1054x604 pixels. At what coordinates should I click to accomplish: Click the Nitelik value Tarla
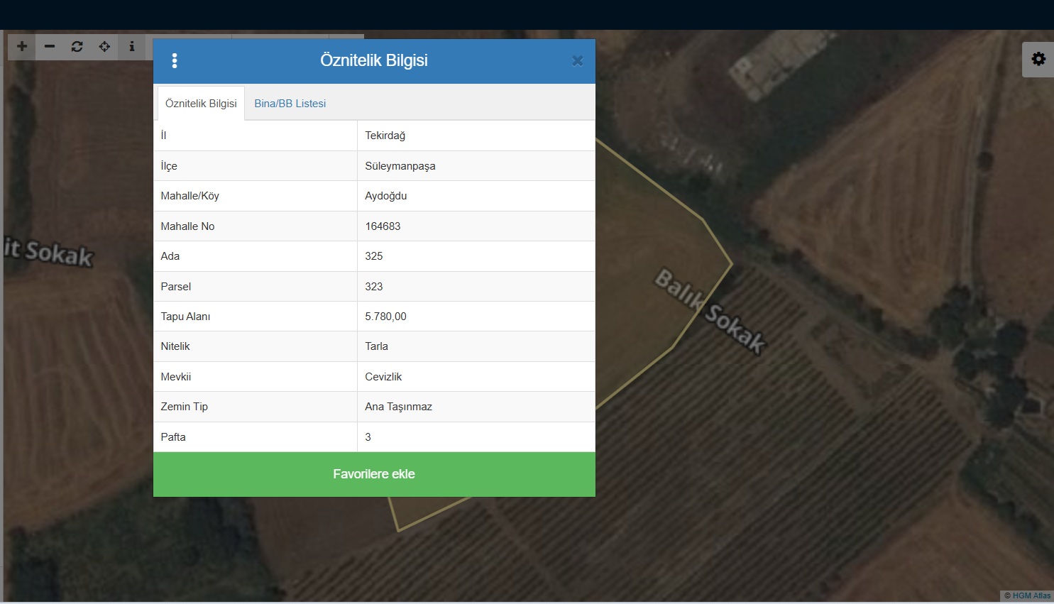point(376,346)
